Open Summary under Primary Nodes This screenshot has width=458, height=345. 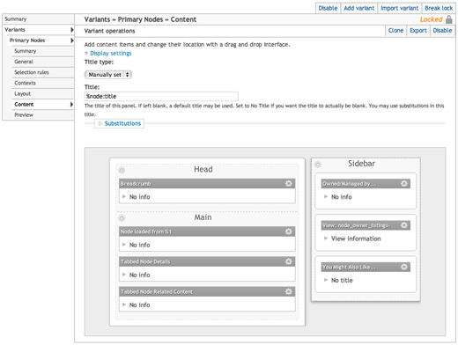[43, 51]
